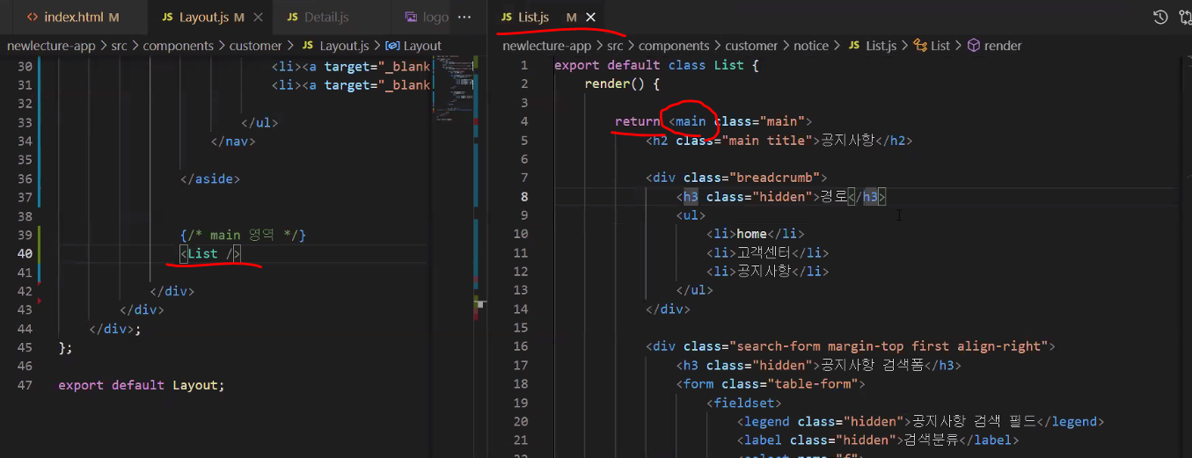
Task: Click the index.html tab file icon
Action: (33, 18)
